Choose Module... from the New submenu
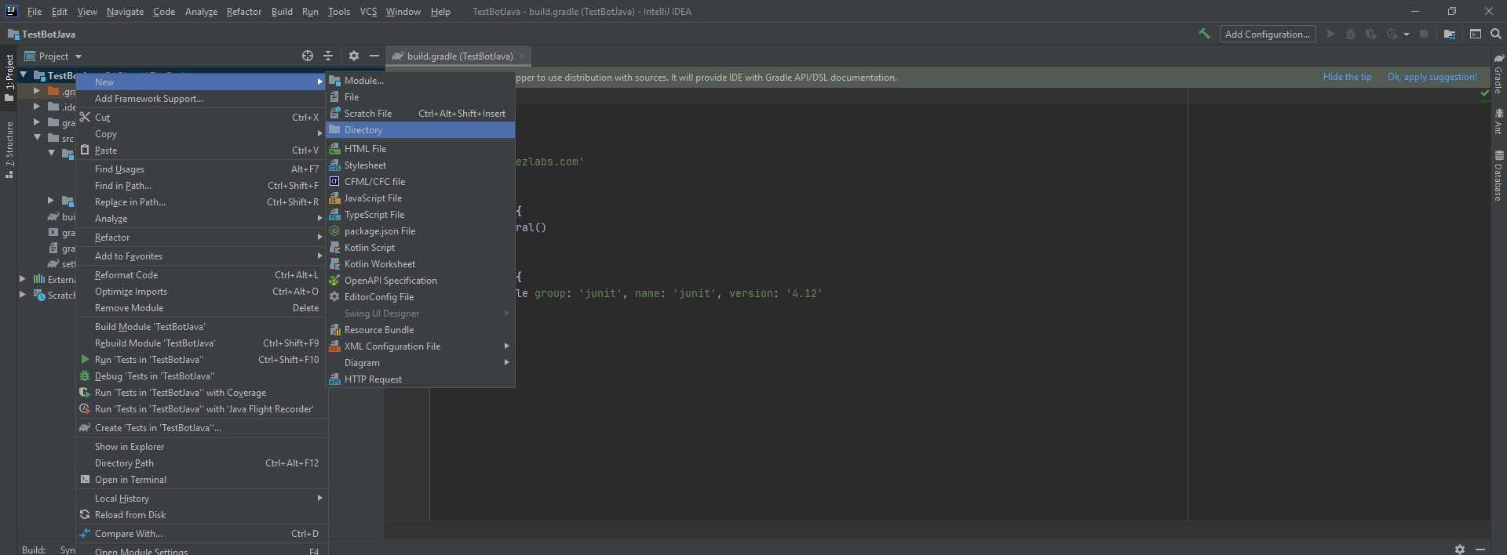 [x=421, y=80]
